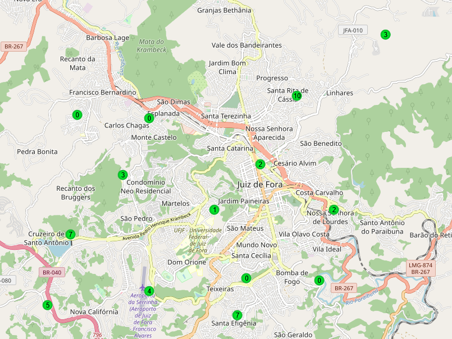The width and height of the screenshot is (452, 339).
Task: Click marker 0 above Teixeiras
Action: coord(246,278)
